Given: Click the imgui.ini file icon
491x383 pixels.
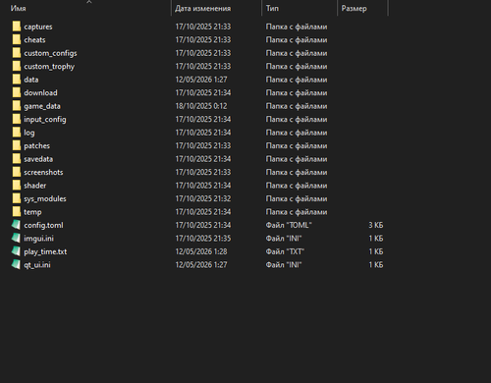Looking at the screenshot, I should point(16,239).
